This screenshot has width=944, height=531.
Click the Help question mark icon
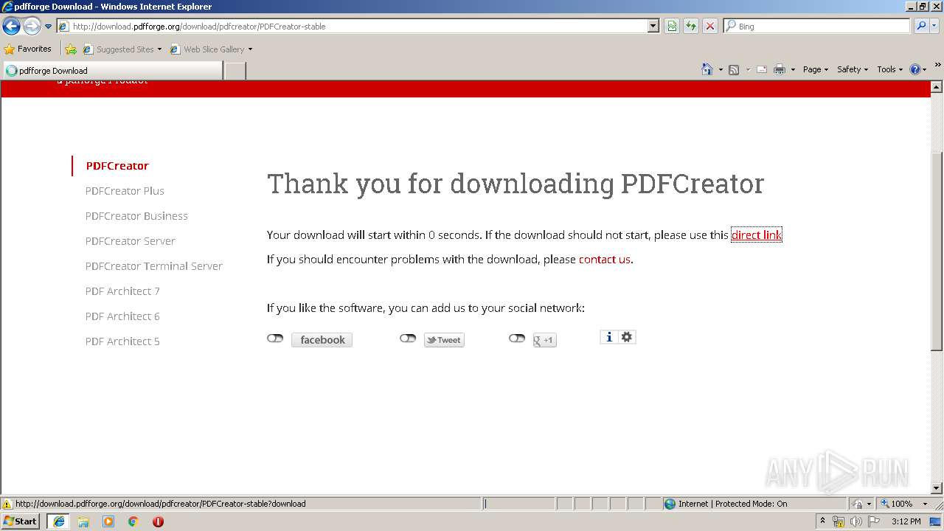915,69
